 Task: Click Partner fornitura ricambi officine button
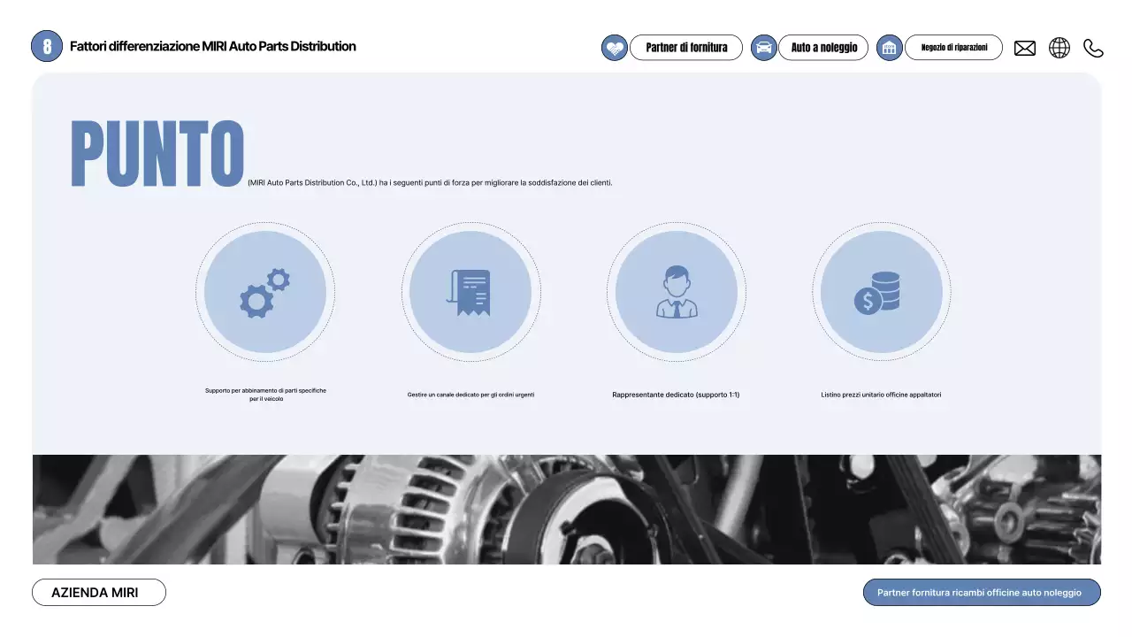[982, 593]
